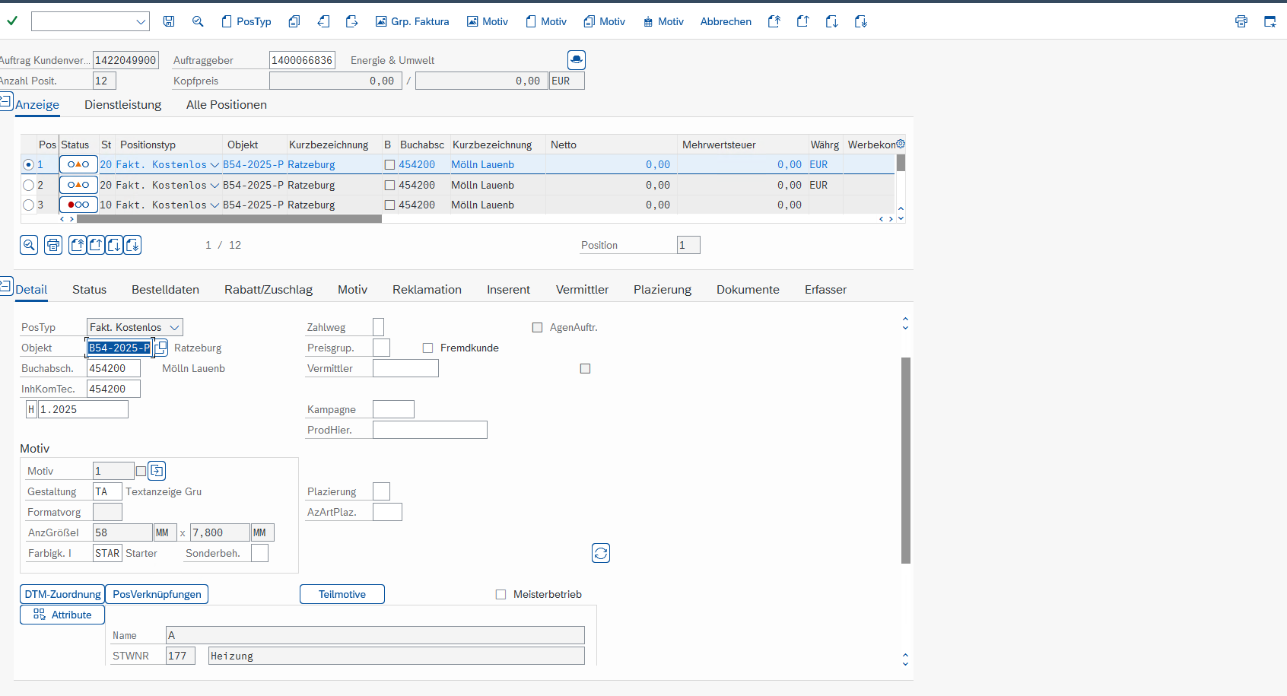Click the Teilmotive button
Viewport: 1287px width, 696px height.
[x=342, y=594]
